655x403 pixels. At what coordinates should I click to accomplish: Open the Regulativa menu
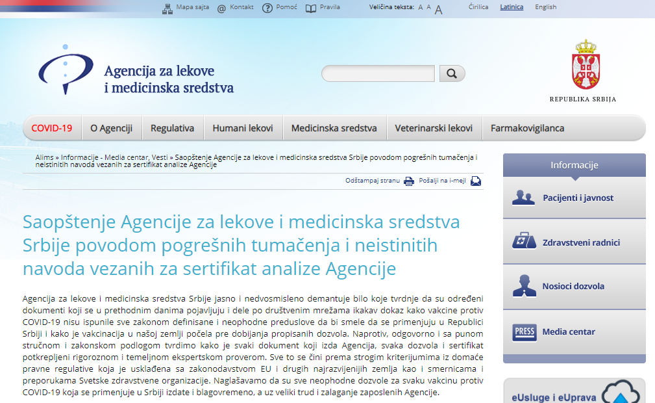(x=173, y=128)
